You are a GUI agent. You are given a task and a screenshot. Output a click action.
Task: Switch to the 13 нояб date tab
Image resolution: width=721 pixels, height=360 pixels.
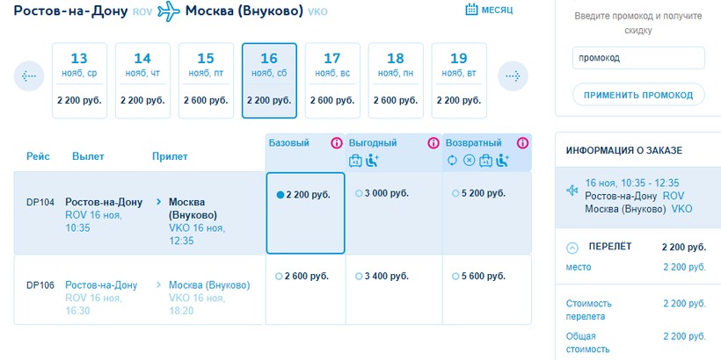click(x=79, y=80)
